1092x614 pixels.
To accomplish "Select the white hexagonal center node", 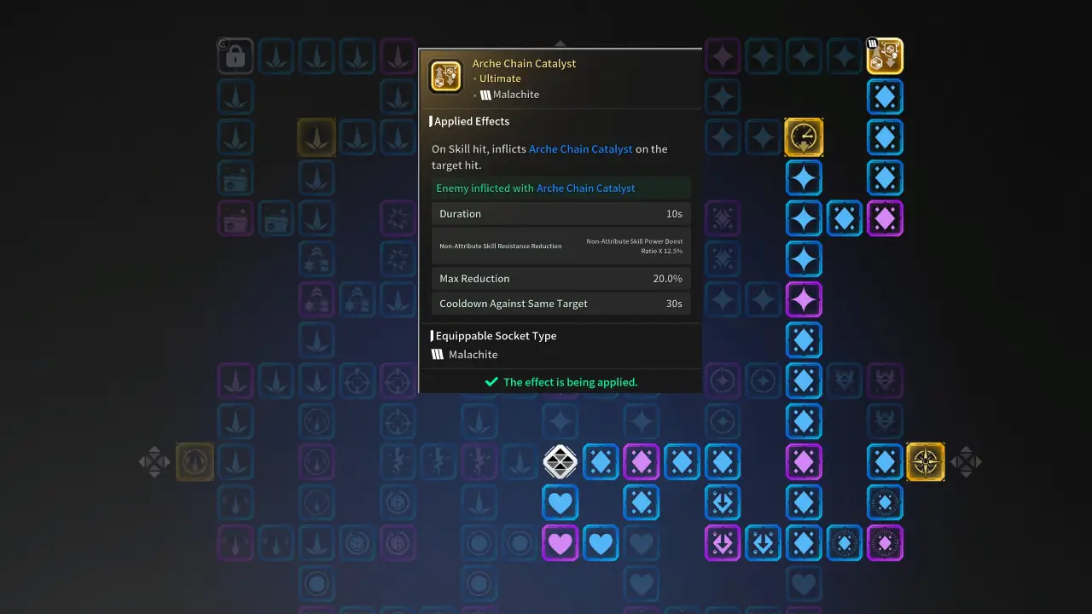I will tap(560, 461).
